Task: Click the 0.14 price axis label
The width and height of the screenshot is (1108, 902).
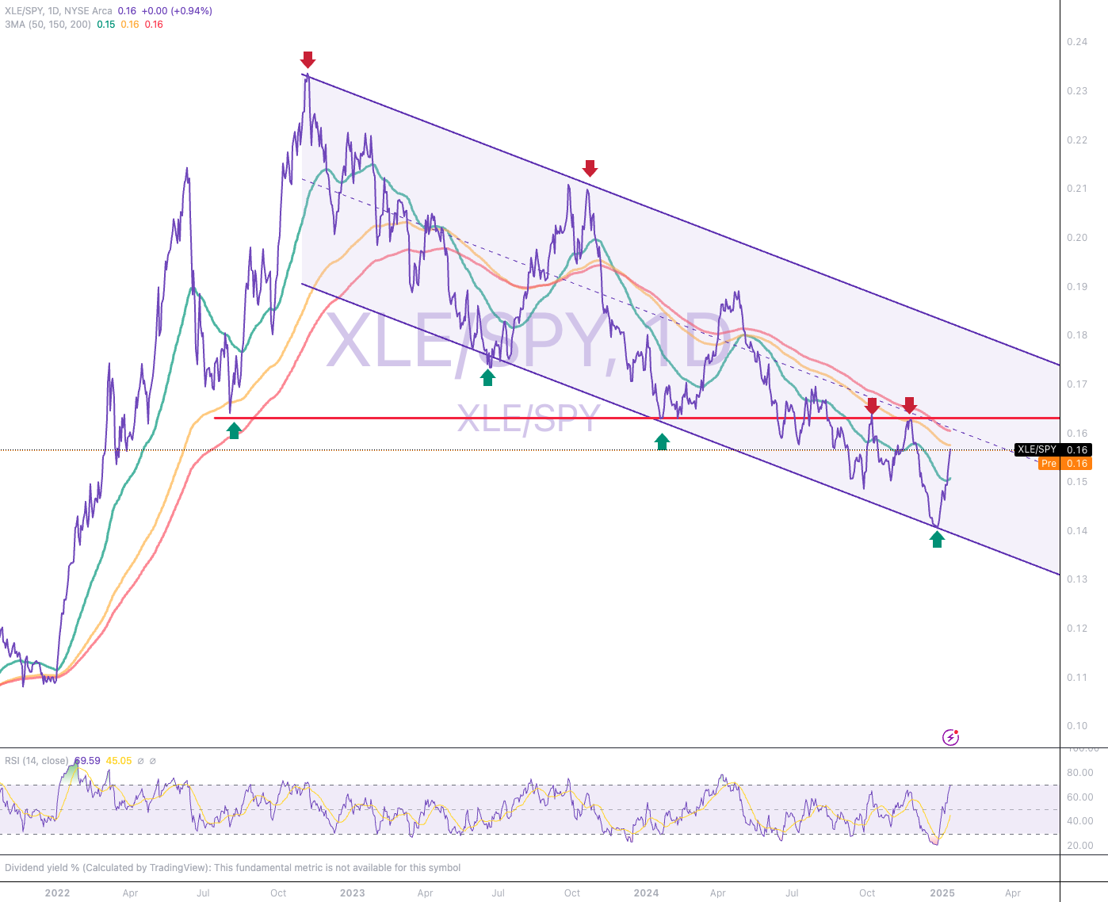Action: 1077,531
